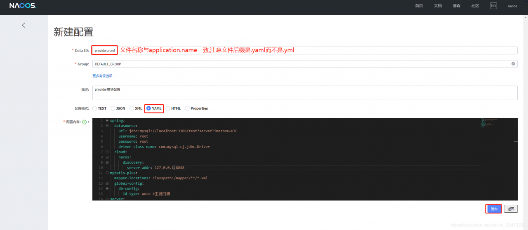Click the NACOS logo

[x=23, y=6]
